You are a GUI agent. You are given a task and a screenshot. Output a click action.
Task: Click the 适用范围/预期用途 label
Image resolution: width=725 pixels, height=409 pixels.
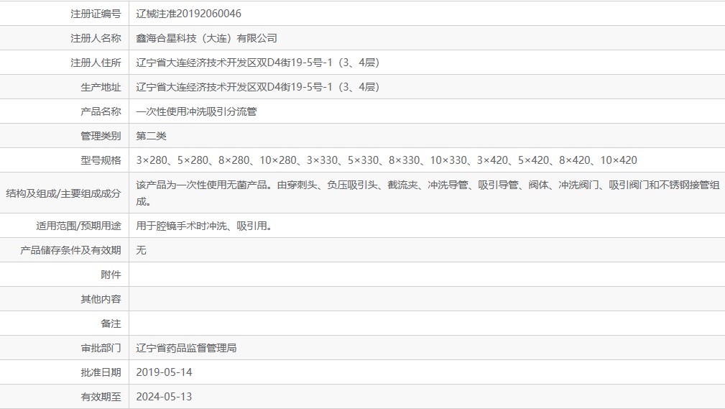click(78, 226)
